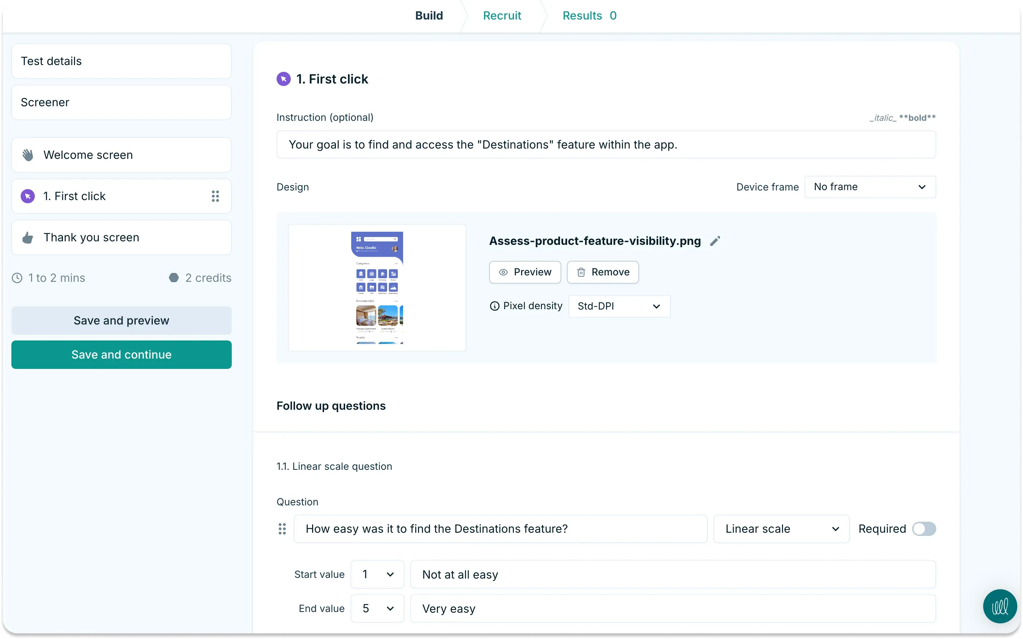Viewport: 1023px width, 639px height.
Task: Change the Start value stepper from 1
Action: [377, 574]
